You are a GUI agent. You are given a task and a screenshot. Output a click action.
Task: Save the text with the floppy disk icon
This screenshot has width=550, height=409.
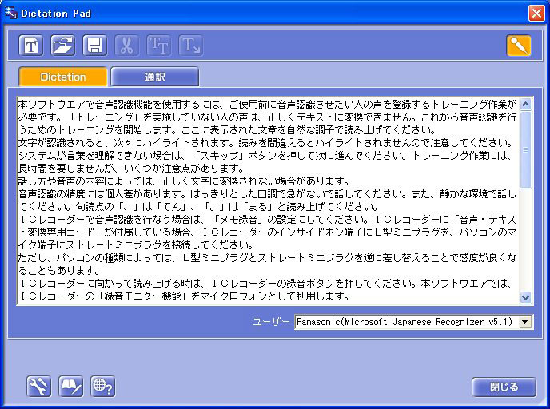[94, 46]
